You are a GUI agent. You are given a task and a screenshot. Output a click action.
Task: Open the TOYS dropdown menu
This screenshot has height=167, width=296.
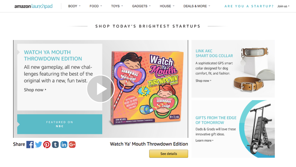click(117, 6)
